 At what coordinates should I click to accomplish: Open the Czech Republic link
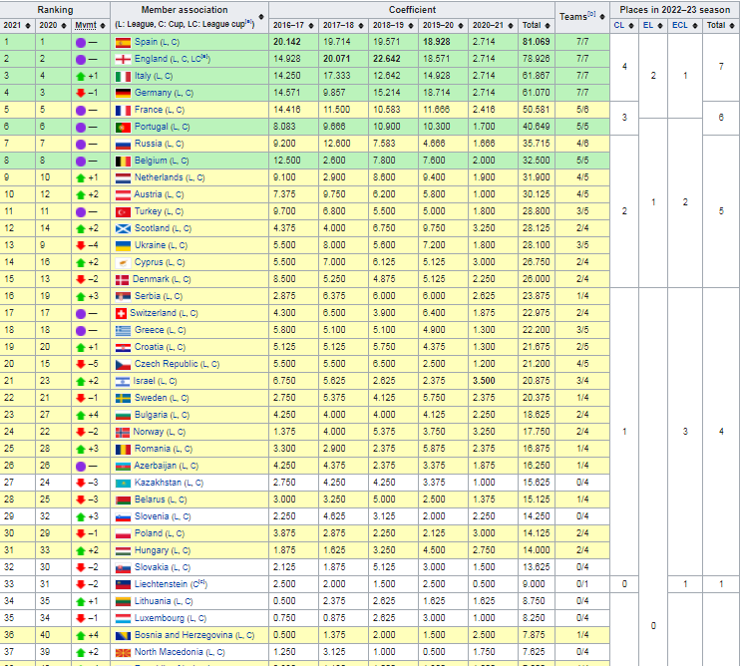point(167,364)
